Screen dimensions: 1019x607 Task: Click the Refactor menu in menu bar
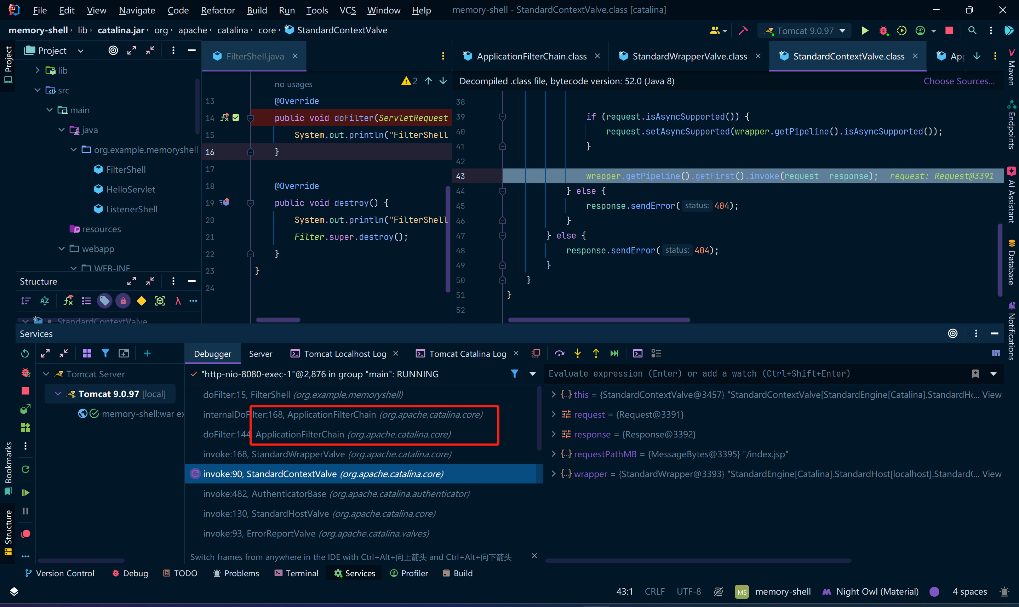pos(217,10)
